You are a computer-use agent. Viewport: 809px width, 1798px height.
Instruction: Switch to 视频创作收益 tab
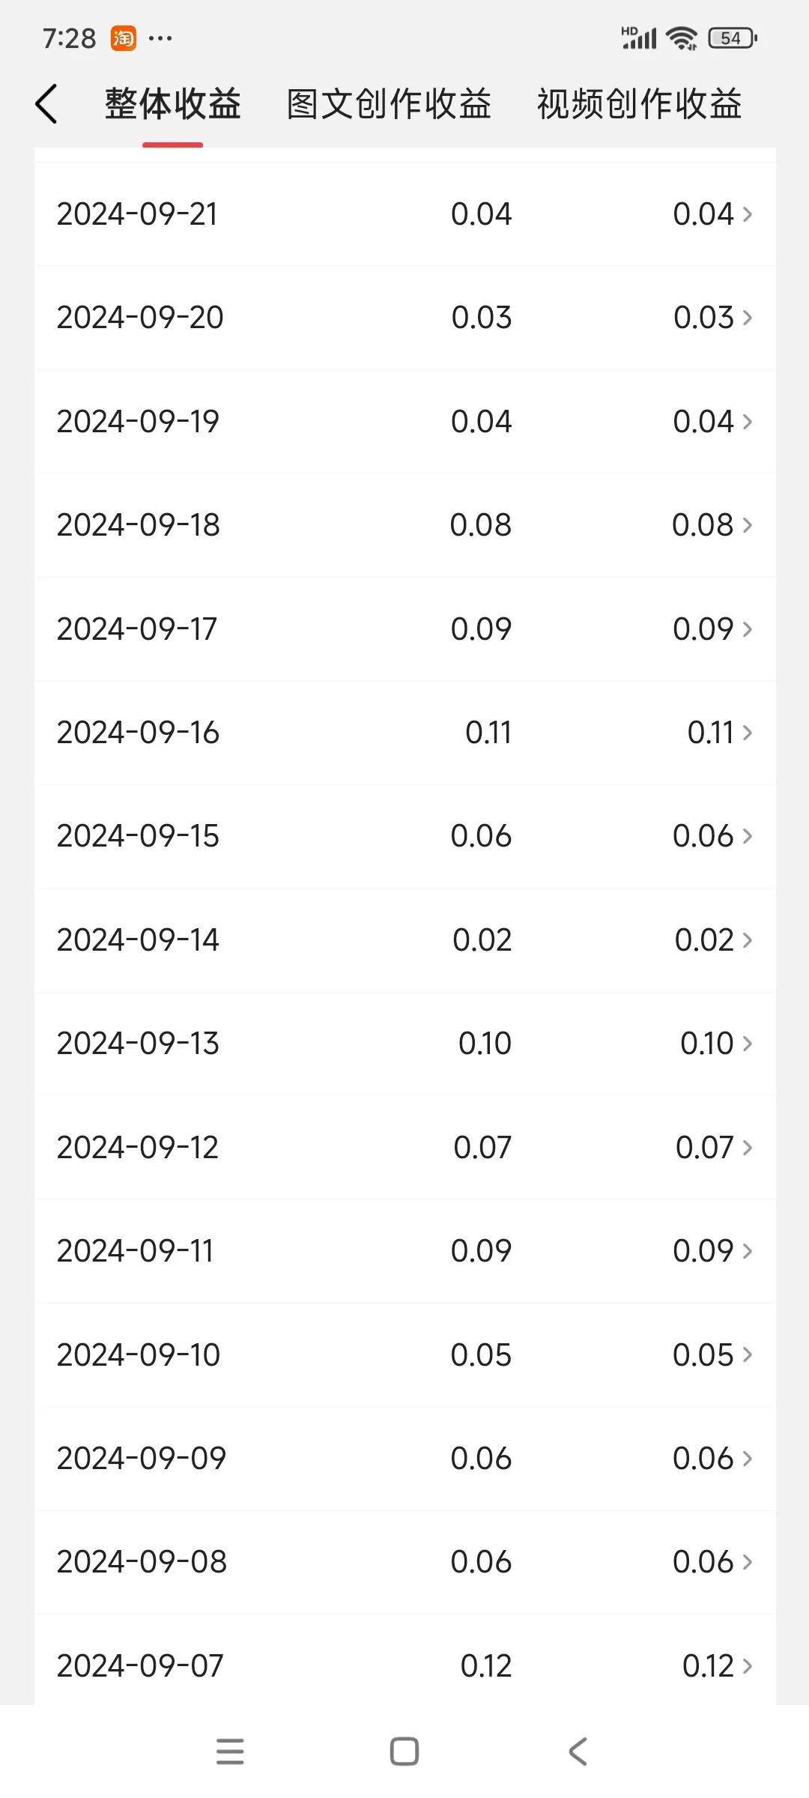click(639, 103)
